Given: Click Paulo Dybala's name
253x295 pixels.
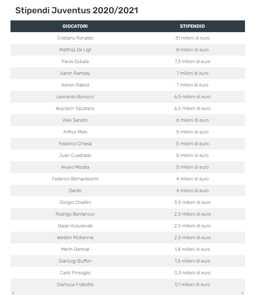Looking at the screenshot, I should (75, 61).
